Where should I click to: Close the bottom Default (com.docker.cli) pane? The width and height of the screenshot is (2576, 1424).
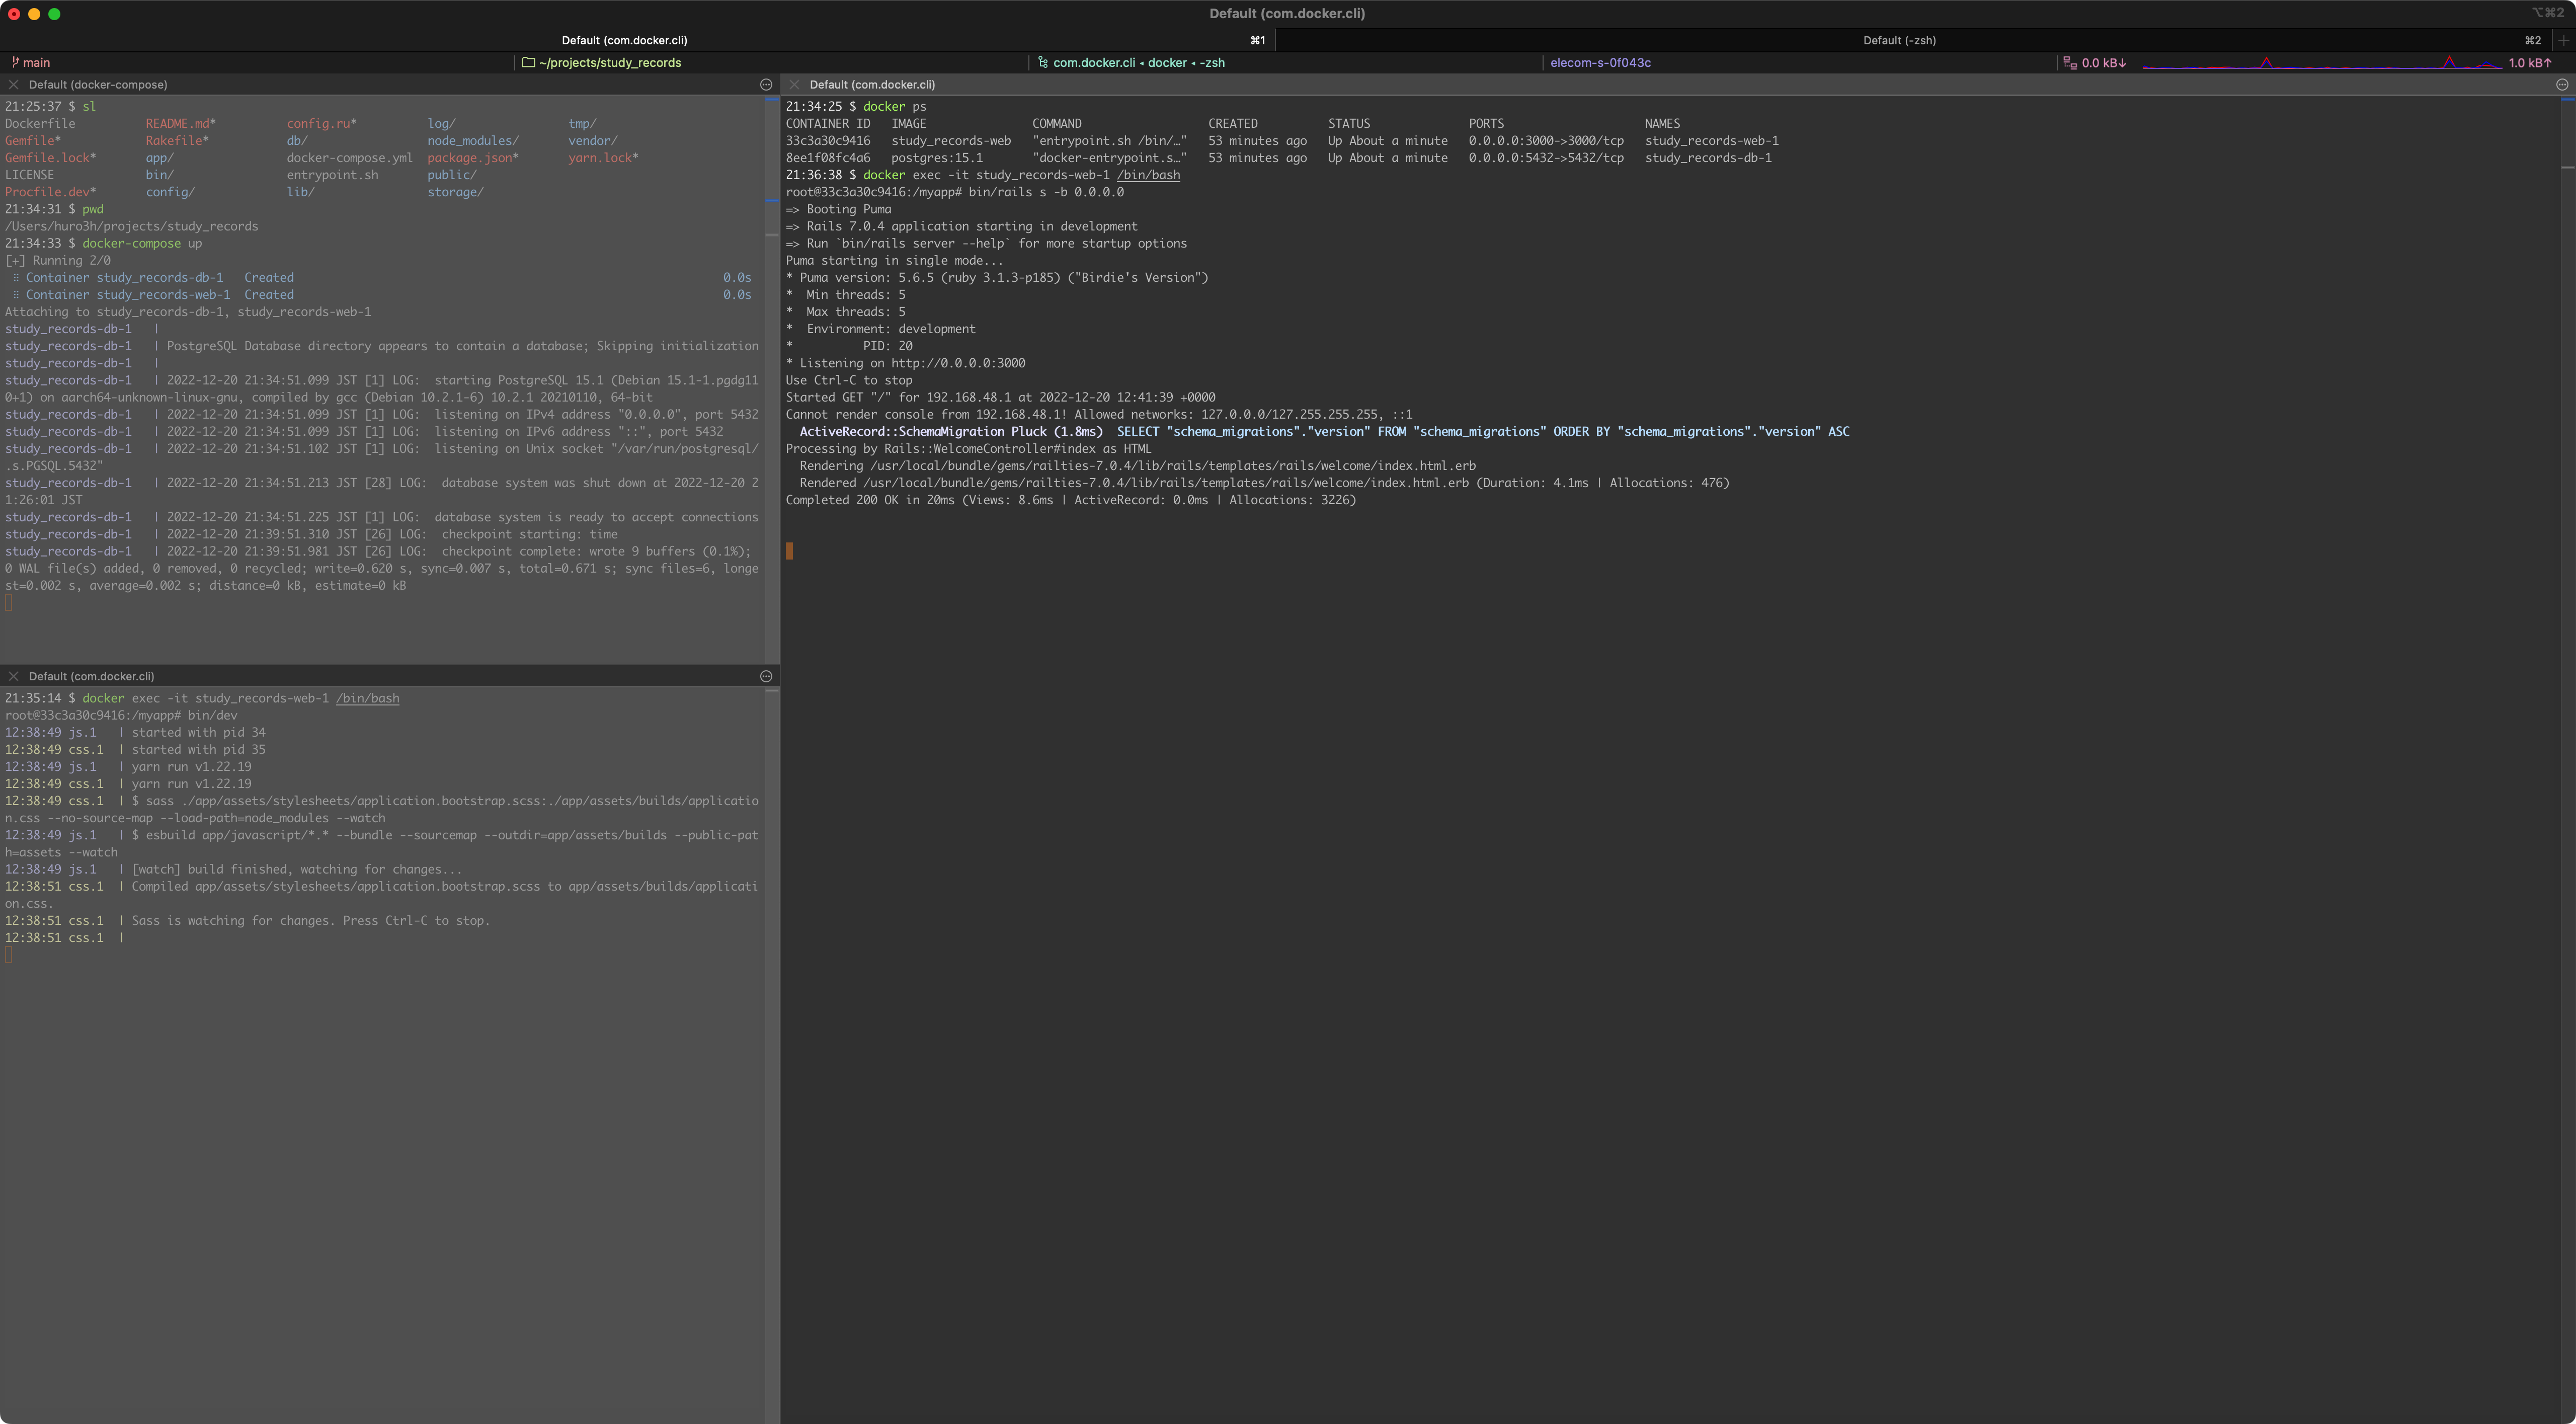pyautogui.click(x=14, y=676)
